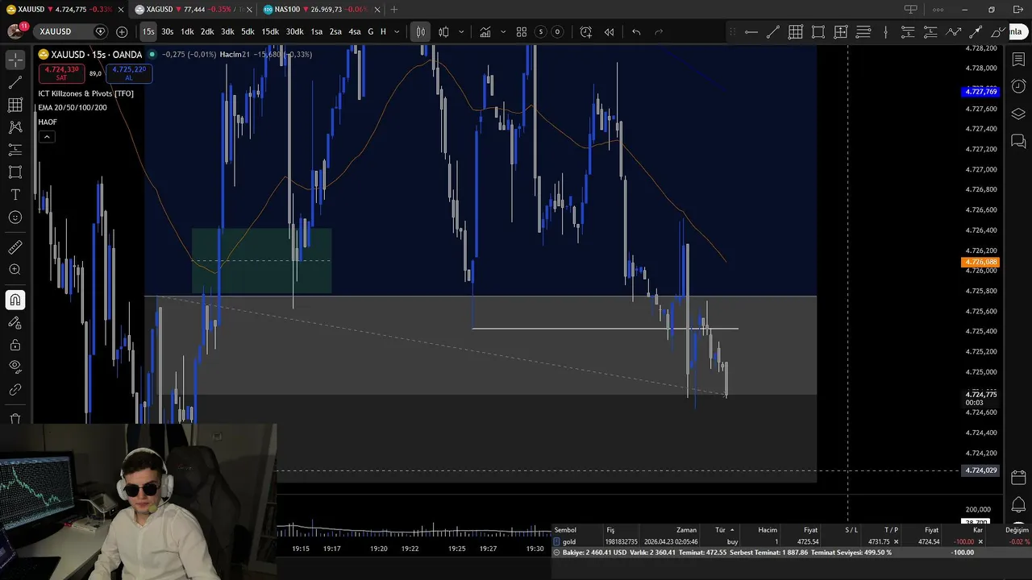Select the grid tool in favorites toolbar
1032x580 pixels.
796,31
